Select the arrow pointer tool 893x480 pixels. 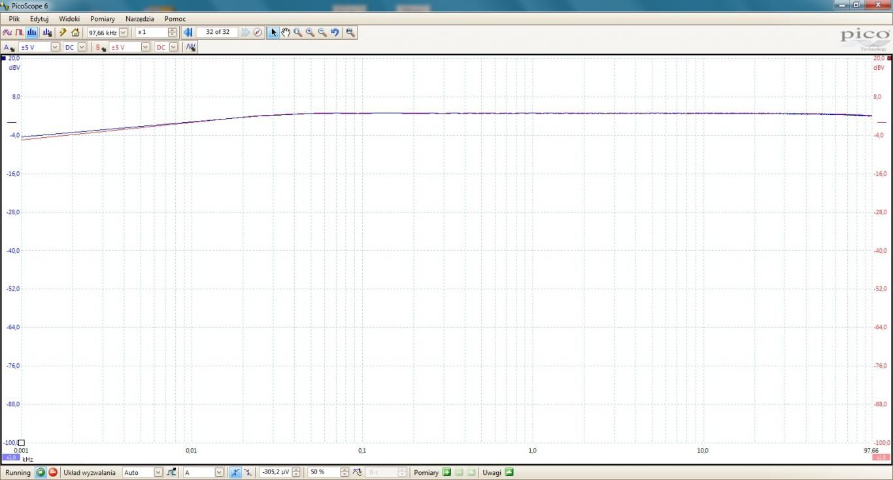click(x=273, y=32)
